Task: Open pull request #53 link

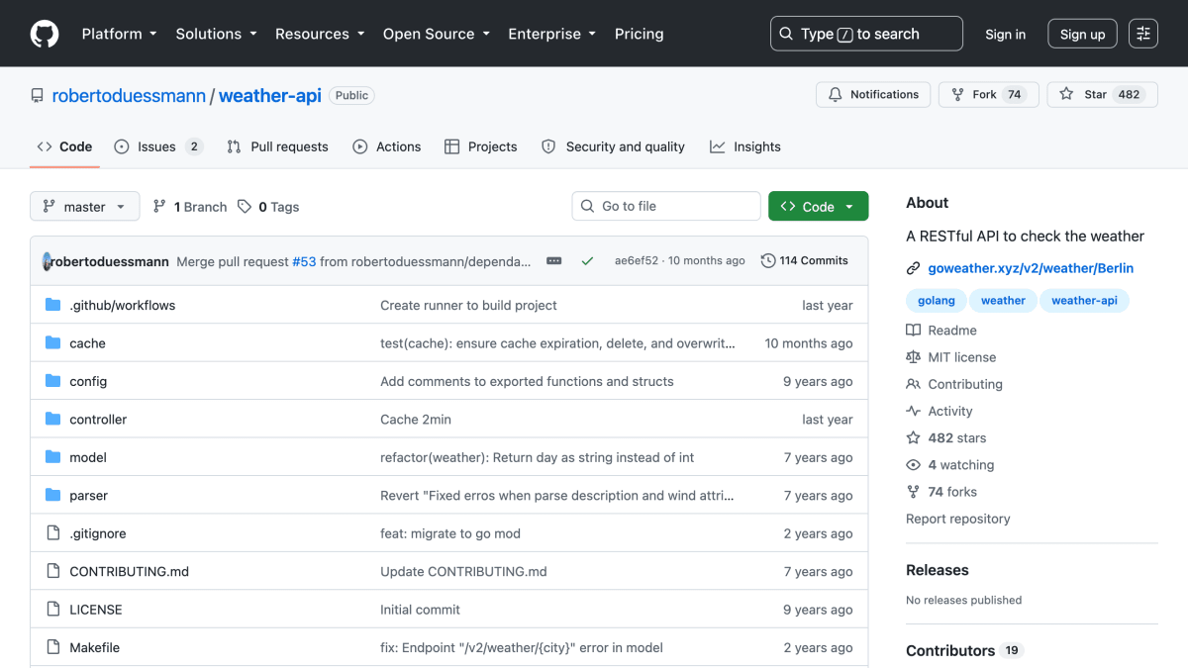Action: point(304,261)
